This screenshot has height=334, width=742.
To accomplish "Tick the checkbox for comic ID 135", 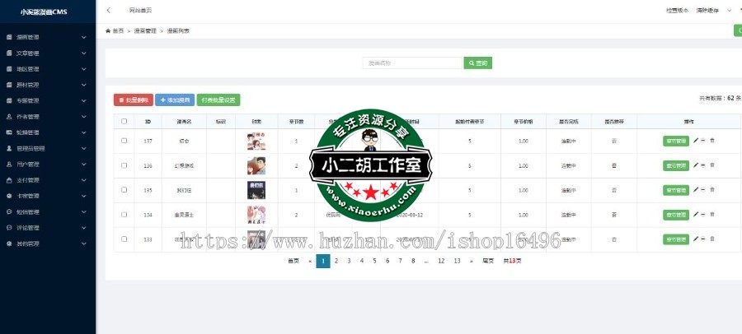I will tap(124, 190).
